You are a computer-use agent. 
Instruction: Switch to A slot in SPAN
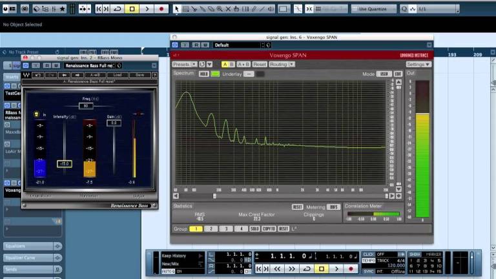tap(225, 64)
